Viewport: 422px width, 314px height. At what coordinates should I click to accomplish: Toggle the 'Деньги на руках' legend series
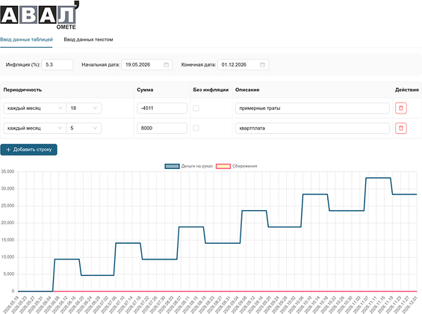coord(189,166)
